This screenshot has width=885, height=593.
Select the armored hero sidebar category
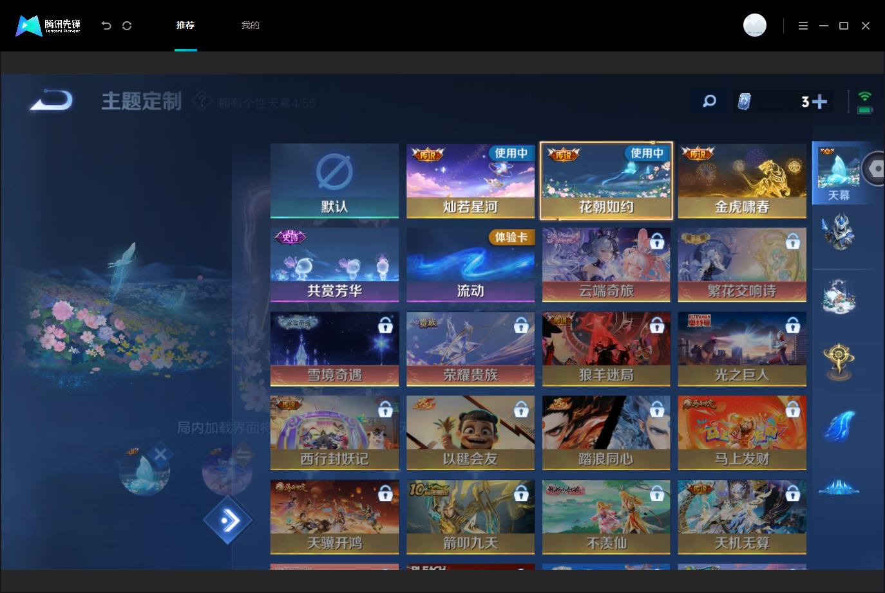(839, 232)
